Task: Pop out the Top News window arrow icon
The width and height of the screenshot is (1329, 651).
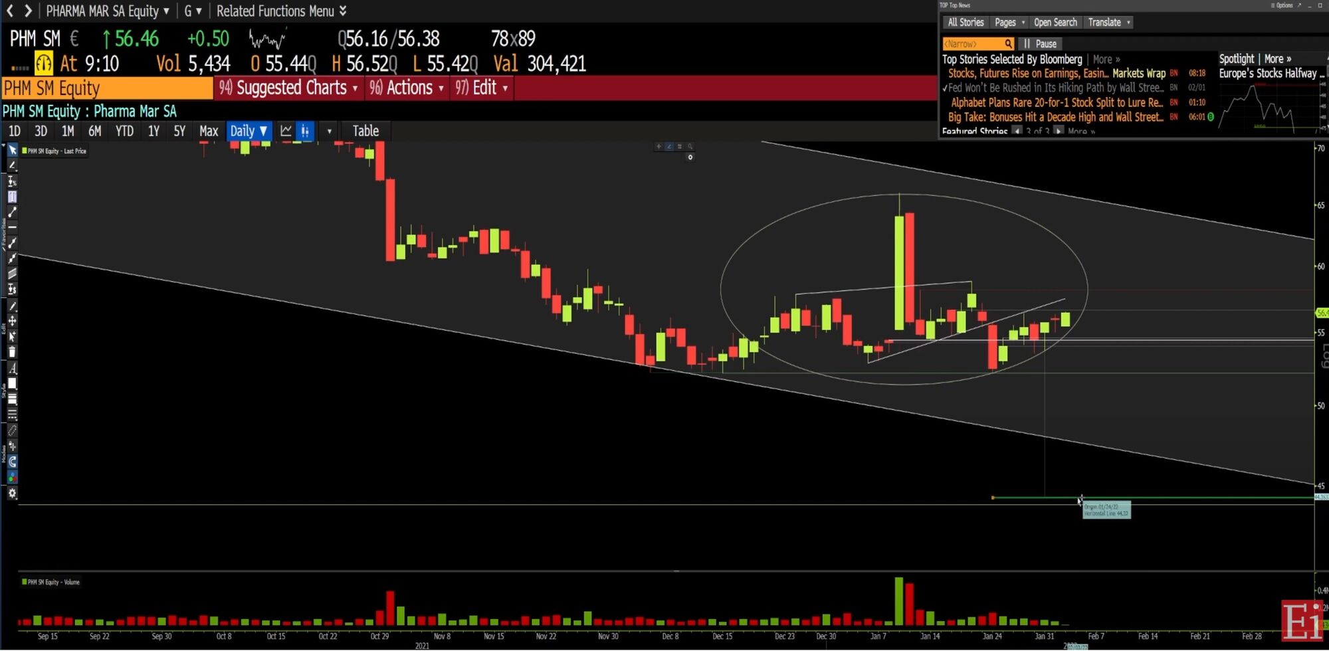Action: 1299,5
